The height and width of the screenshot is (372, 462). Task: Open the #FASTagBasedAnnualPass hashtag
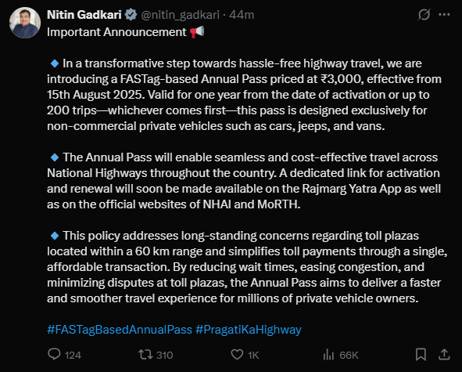coord(120,330)
